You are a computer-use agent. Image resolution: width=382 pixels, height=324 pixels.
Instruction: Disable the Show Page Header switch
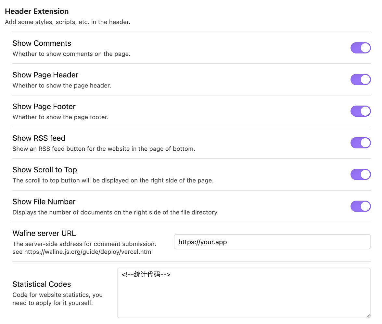click(x=360, y=80)
